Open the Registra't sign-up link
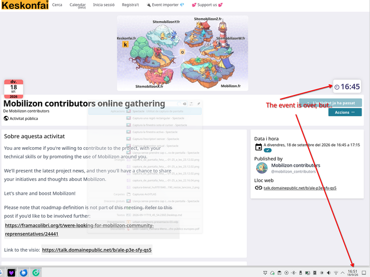The width and height of the screenshot is (370, 277). coord(130,5)
